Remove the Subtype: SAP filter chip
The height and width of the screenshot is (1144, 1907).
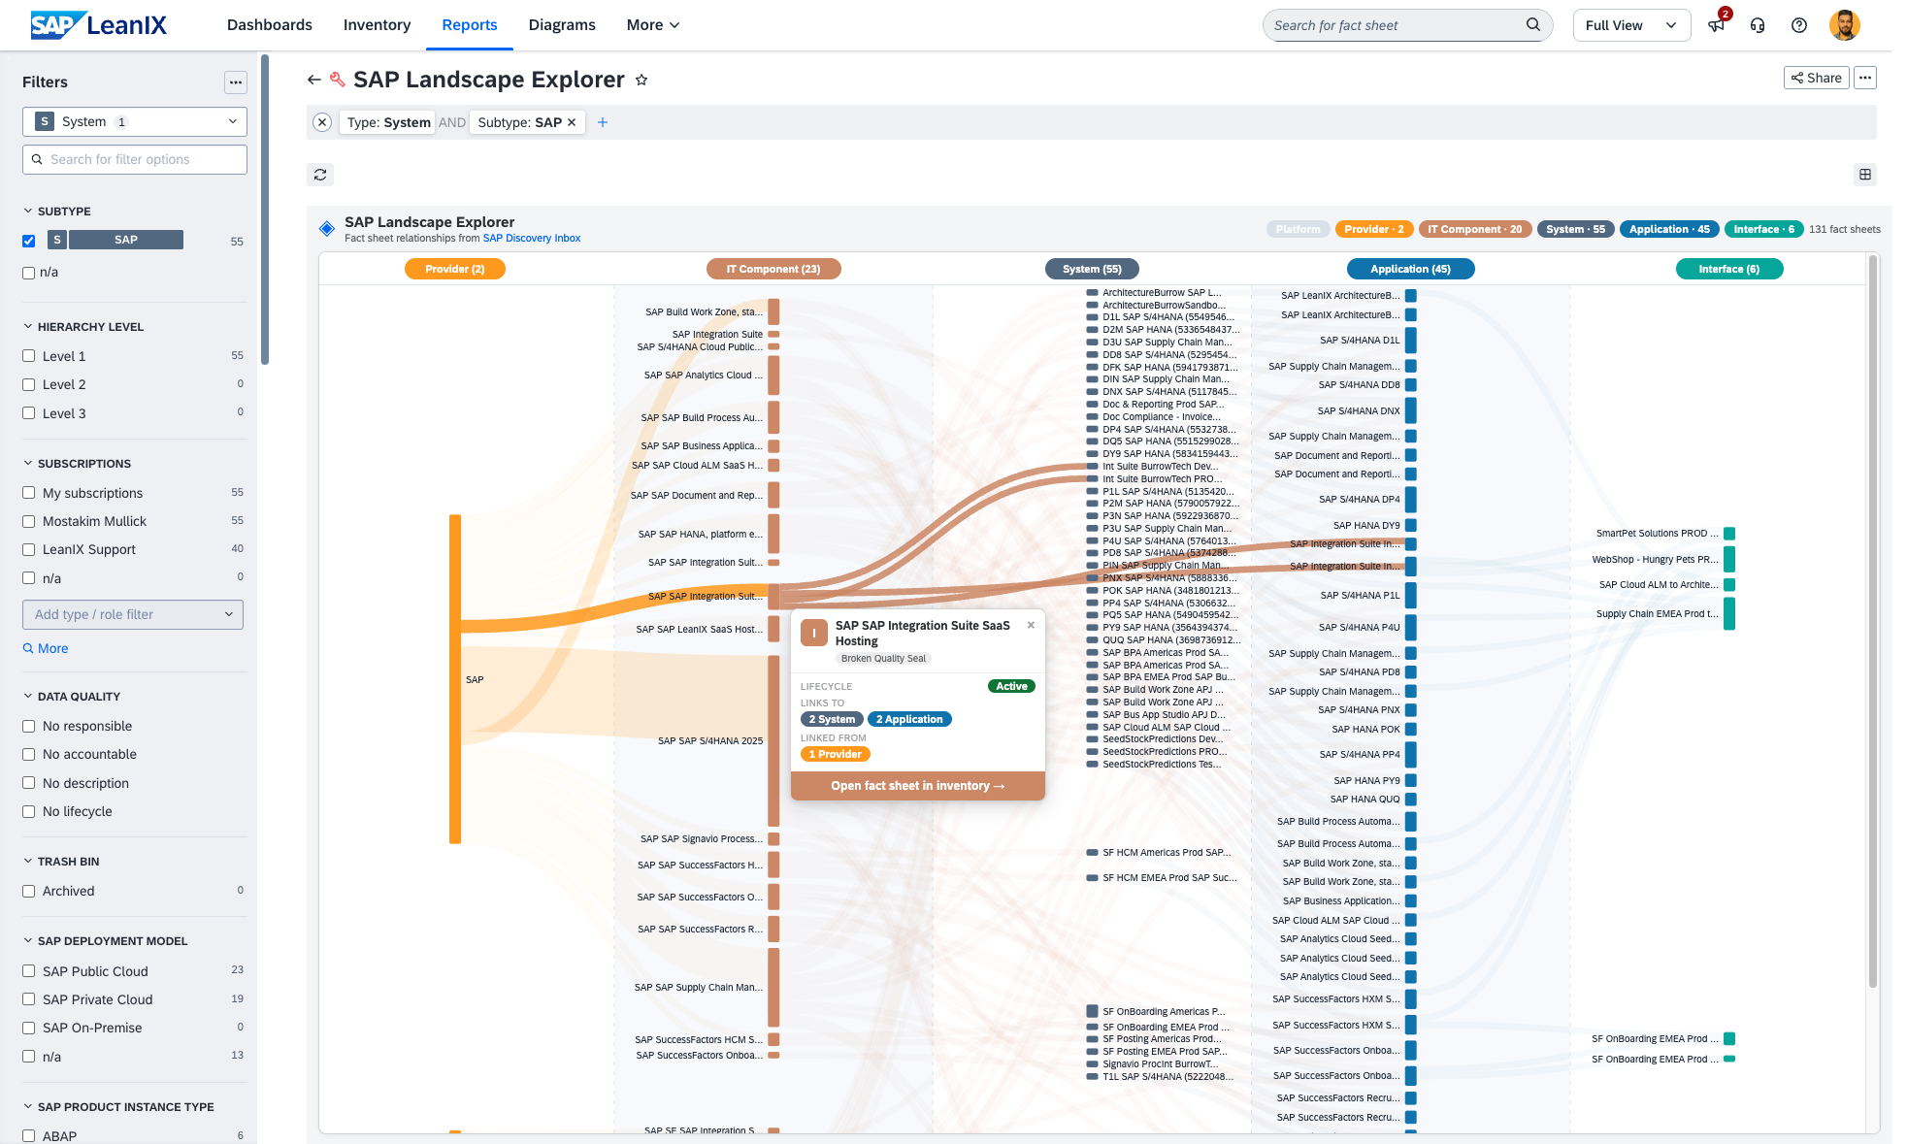572,122
